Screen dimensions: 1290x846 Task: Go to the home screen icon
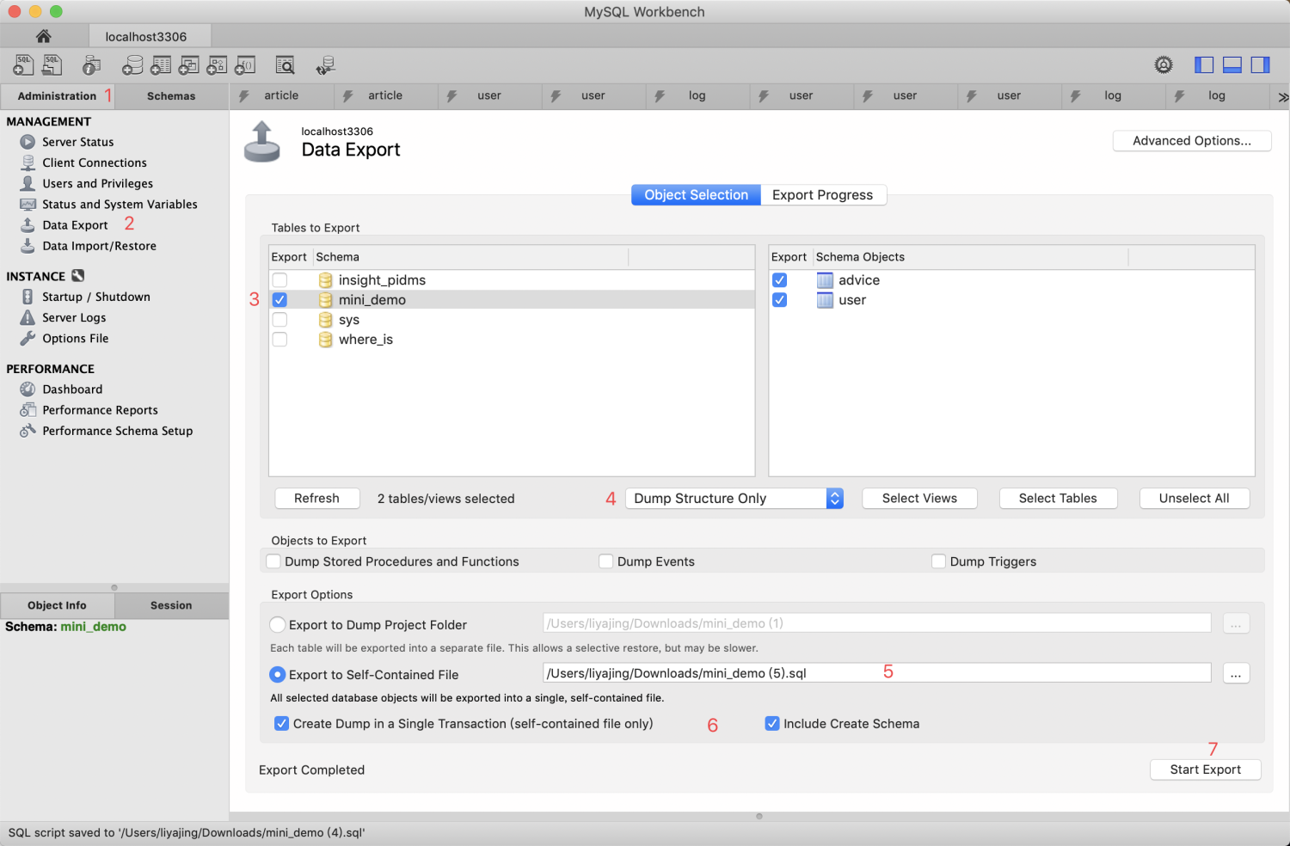(x=44, y=36)
